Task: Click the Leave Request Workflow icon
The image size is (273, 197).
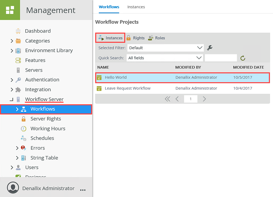Action: point(99,89)
